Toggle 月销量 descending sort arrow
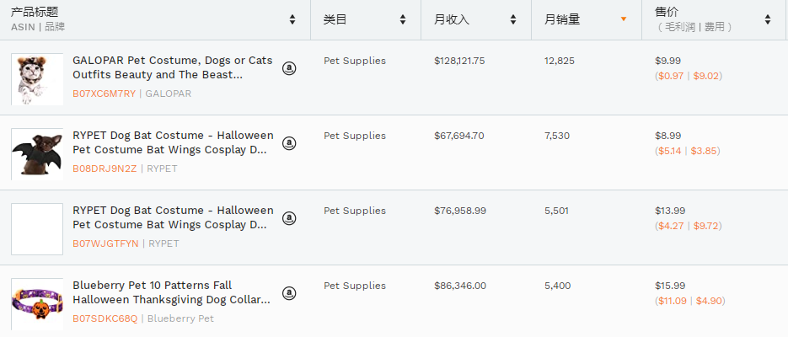The width and height of the screenshot is (788, 337). [624, 19]
